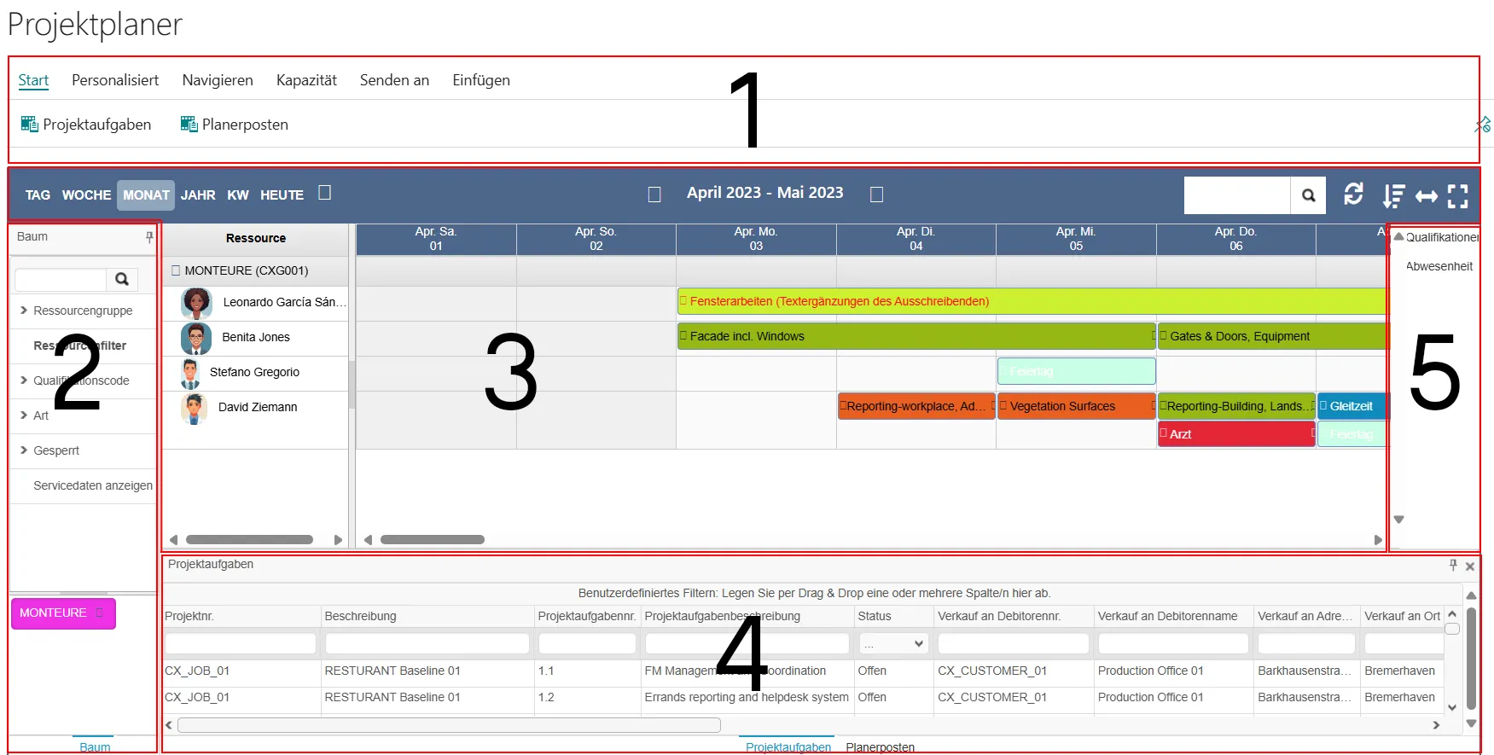Image resolution: width=1494 pixels, height=755 pixels.
Task: Jump to today with HEUTE button
Action: click(x=282, y=195)
